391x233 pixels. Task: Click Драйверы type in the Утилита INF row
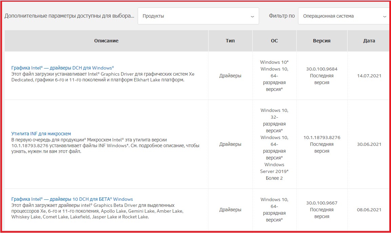coord(230,144)
